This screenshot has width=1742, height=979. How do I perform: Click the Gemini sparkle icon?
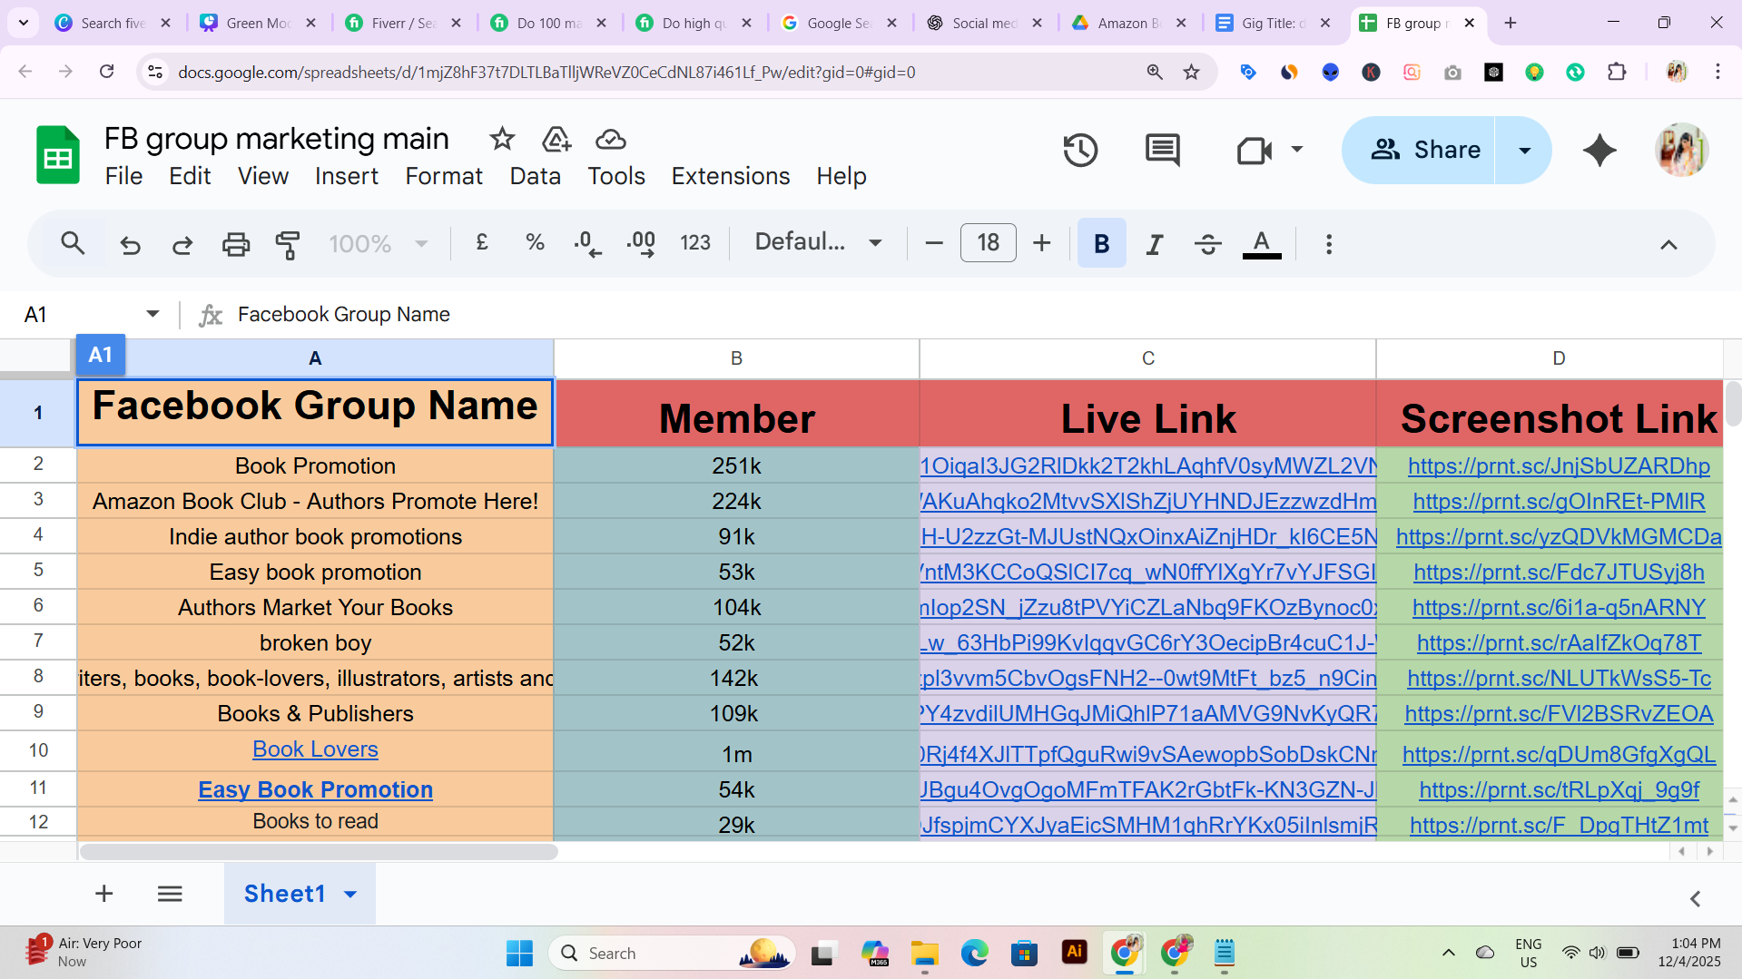point(1599,151)
